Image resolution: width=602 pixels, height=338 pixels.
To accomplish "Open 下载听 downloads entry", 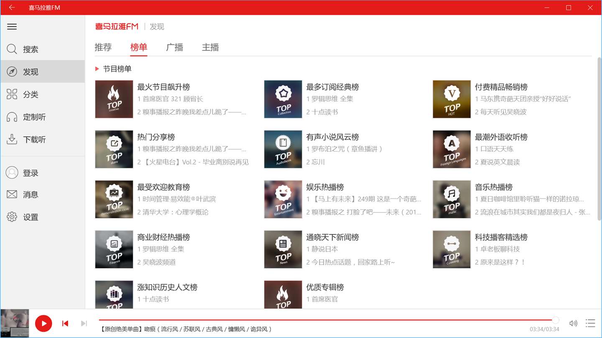I will pyautogui.click(x=42, y=139).
